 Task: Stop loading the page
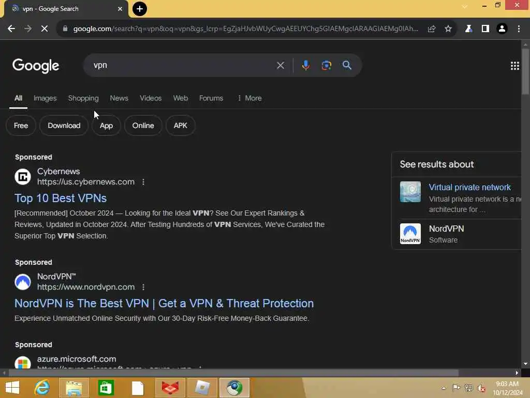(45, 29)
